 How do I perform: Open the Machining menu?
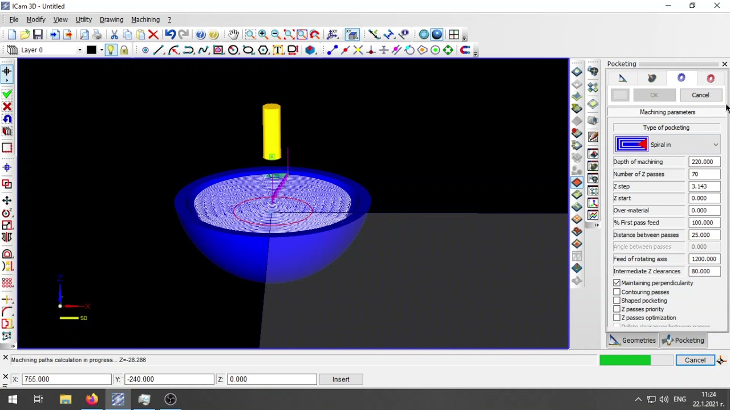(x=145, y=19)
